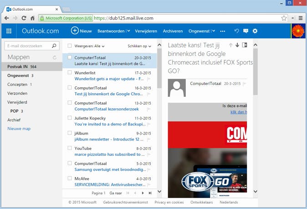Open the Ongewenst folder in sidebar
Viewport: 307px width, 209px height.
pyautogui.click(x=32, y=75)
